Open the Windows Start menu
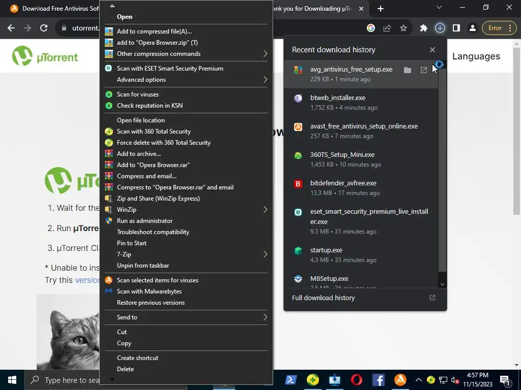 pos(12,380)
